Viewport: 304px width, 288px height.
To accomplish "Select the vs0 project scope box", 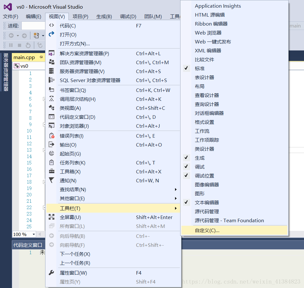I will tap(29, 66).
